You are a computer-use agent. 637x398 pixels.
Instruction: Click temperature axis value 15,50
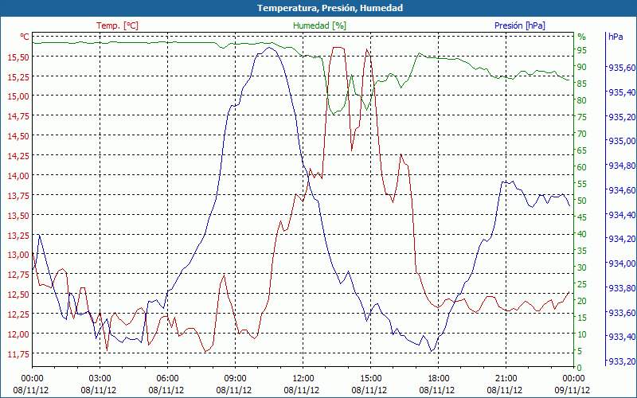pos(18,57)
